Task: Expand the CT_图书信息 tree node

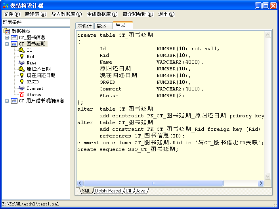Action: tap(7, 38)
